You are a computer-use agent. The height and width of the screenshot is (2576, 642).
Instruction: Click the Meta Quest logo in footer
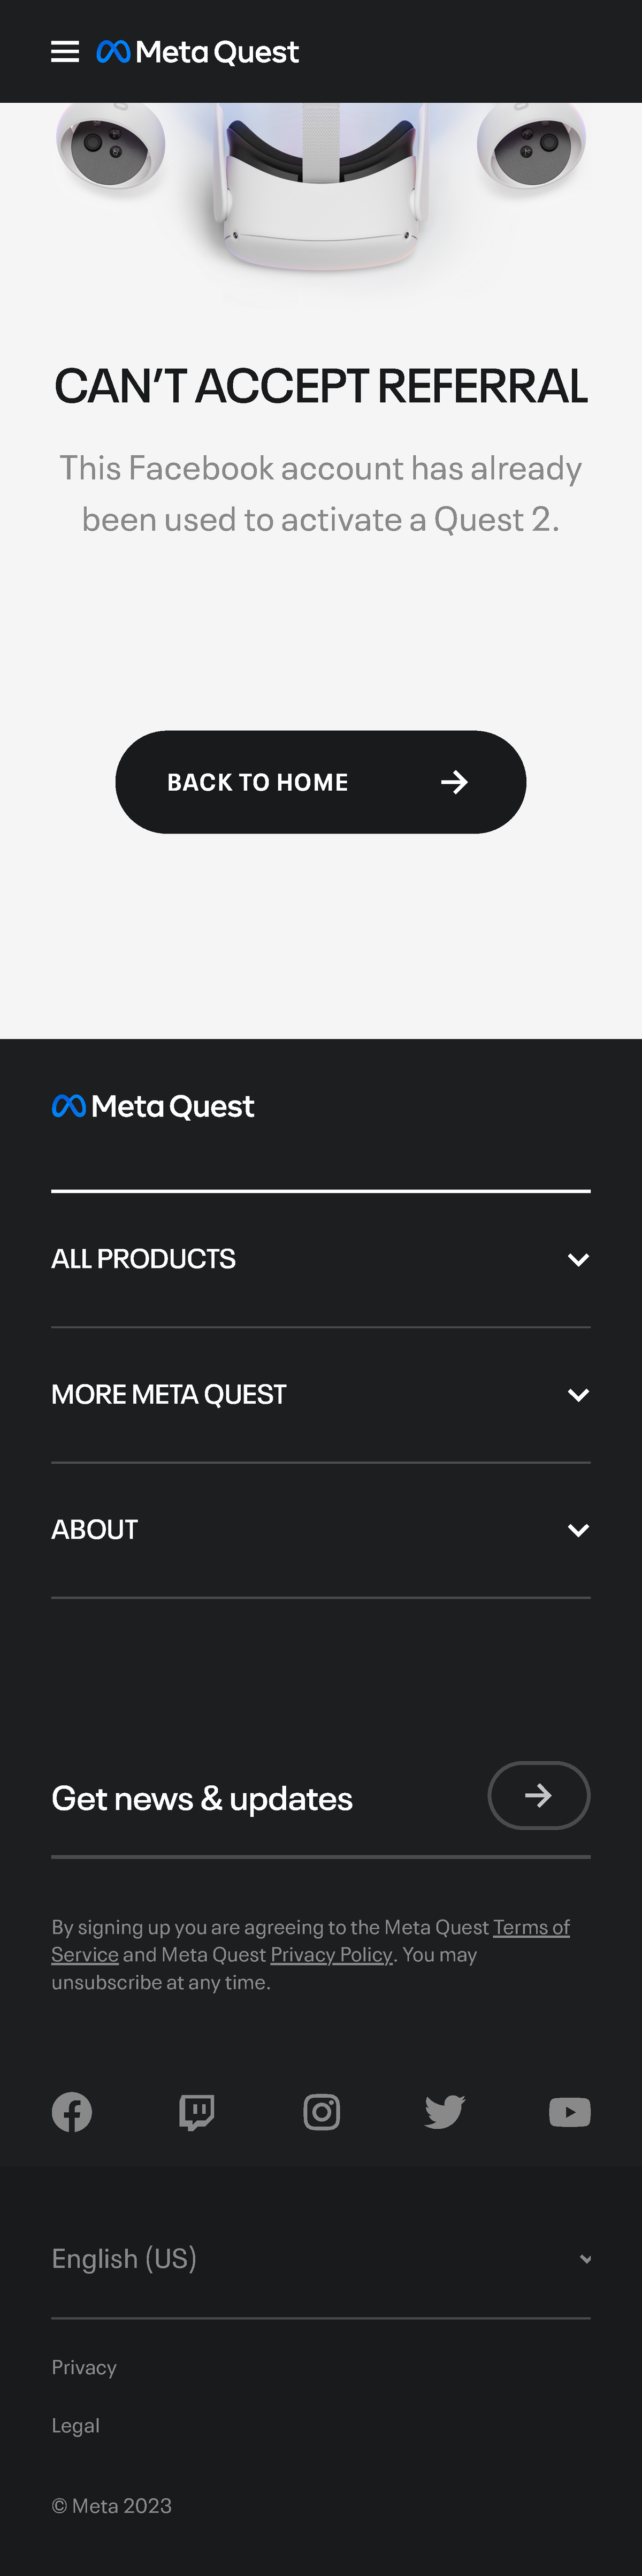153,1106
